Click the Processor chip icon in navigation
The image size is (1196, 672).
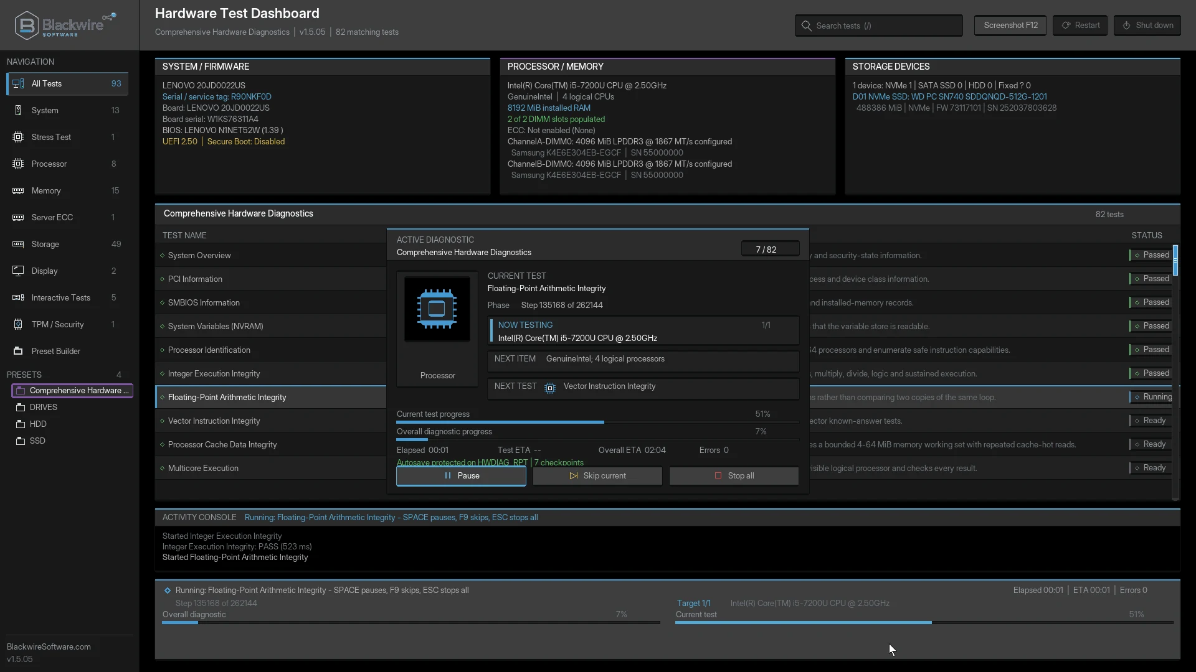[18, 164]
